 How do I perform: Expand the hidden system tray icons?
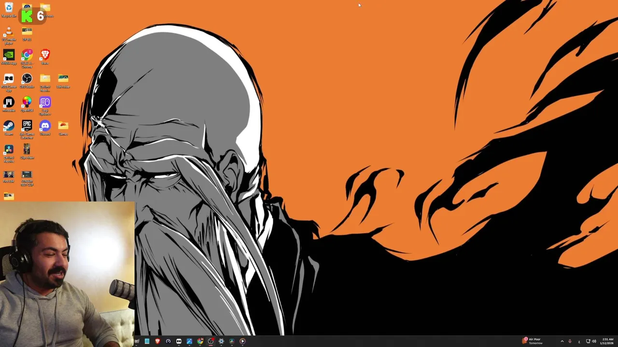(562, 341)
